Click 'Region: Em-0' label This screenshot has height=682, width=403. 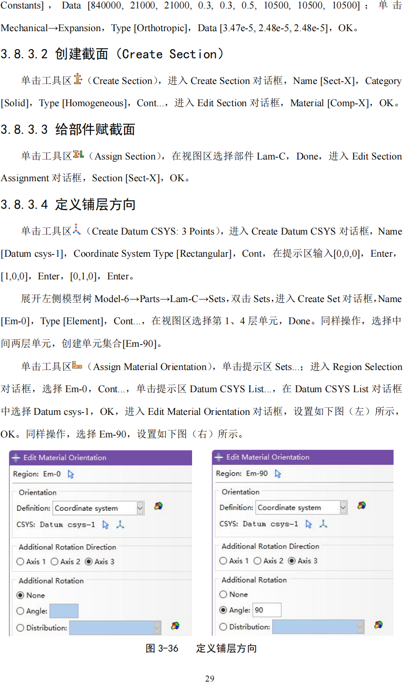coord(37,474)
